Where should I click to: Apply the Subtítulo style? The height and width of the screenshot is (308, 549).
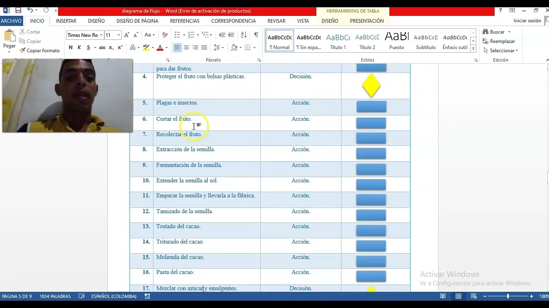tap(425, 41)
